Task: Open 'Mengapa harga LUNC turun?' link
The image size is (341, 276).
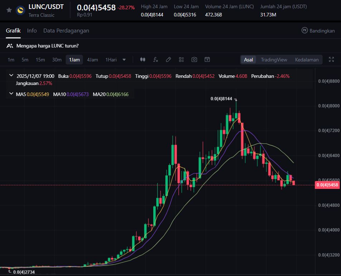Action: pyautogui.click(x=47, y=46)
